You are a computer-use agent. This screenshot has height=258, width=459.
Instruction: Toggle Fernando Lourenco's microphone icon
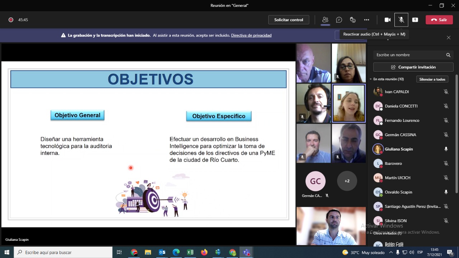coord(446,120)
